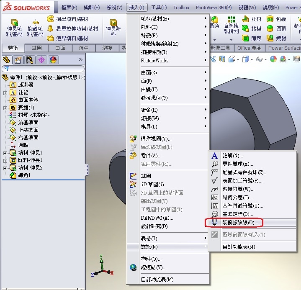Click the apply scene icon in view toolbar
Image resolution: width=301 pixels, height=290 pixels.
pos(283,59)
